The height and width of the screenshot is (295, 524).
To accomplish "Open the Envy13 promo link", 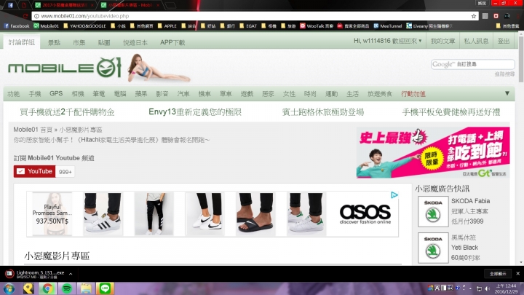I will (195, 111).
